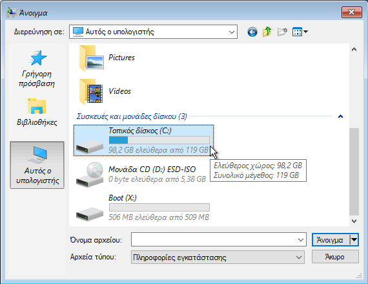This screenshot has width=368, height=284.
Task: Click the scroll up arrow in file list
Action: 354,49
